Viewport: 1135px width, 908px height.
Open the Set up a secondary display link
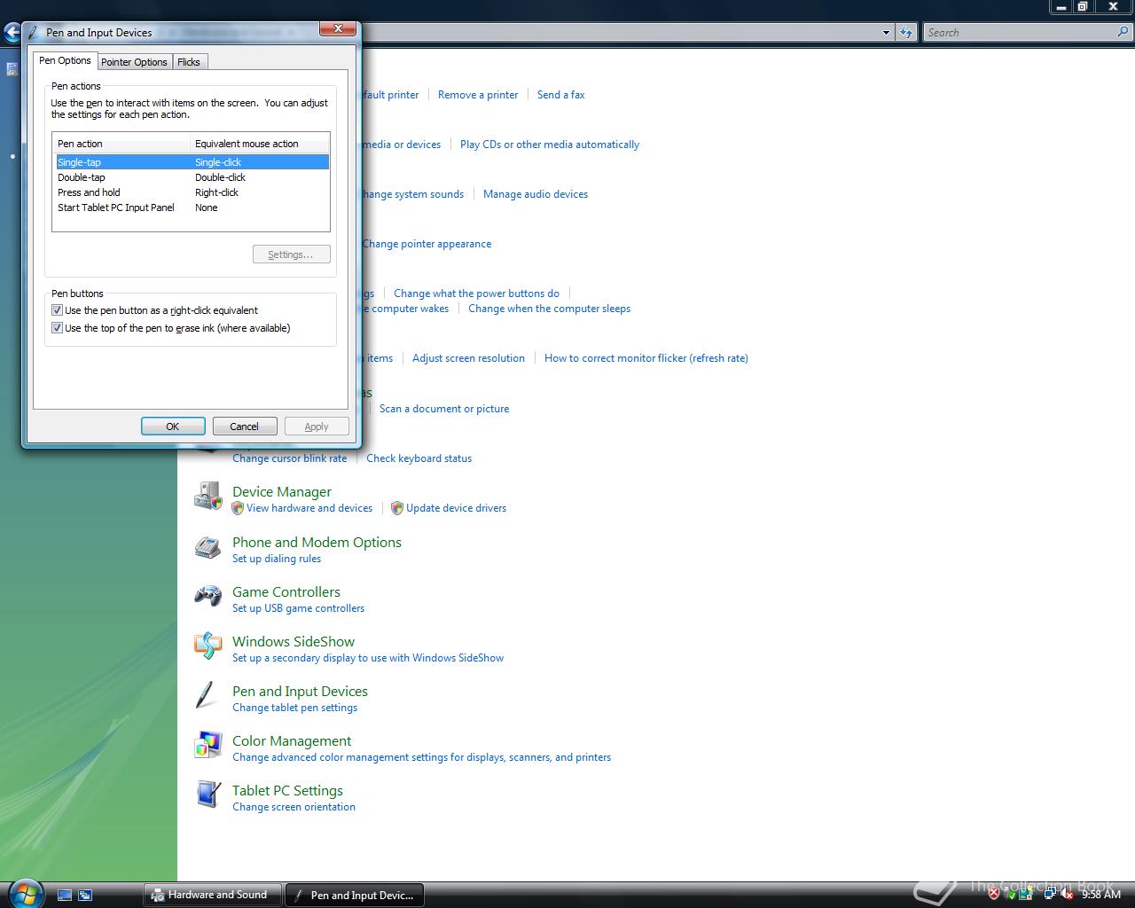coord(368,658)
